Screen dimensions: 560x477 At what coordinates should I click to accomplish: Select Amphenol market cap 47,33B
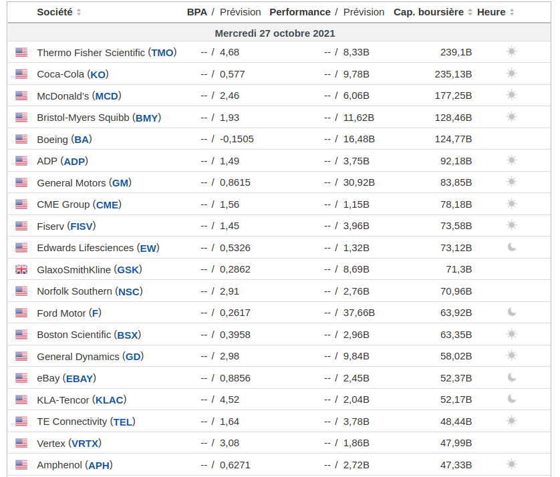tap(456, 465)
